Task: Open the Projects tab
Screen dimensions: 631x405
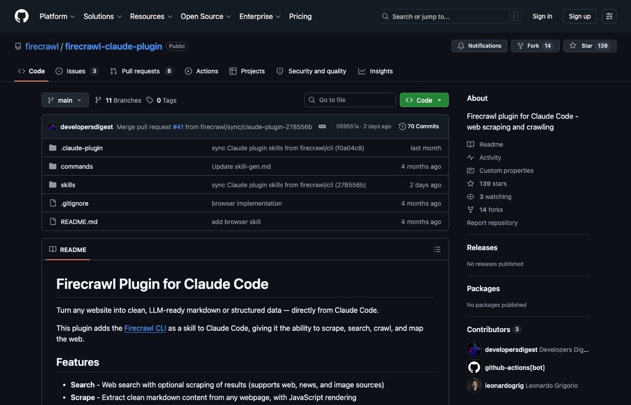Action: (247, 71)
